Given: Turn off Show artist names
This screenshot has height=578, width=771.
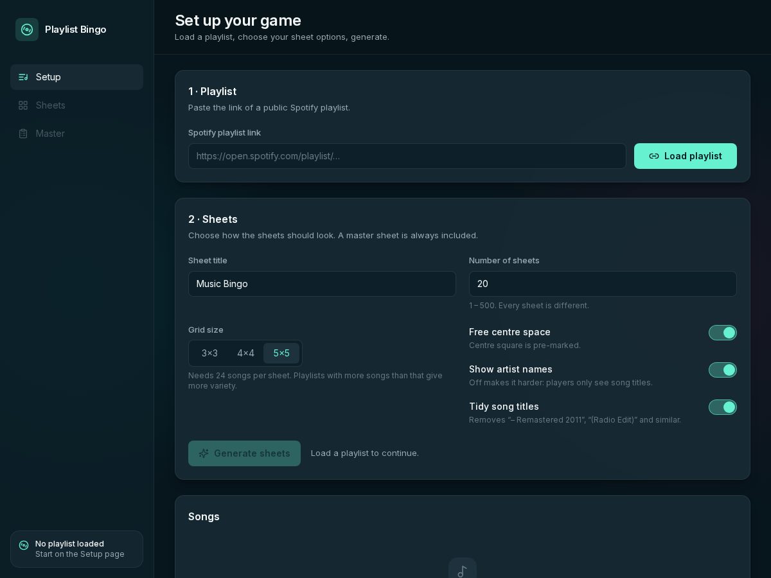Looking at the screenshot, I should pos(723,370).
